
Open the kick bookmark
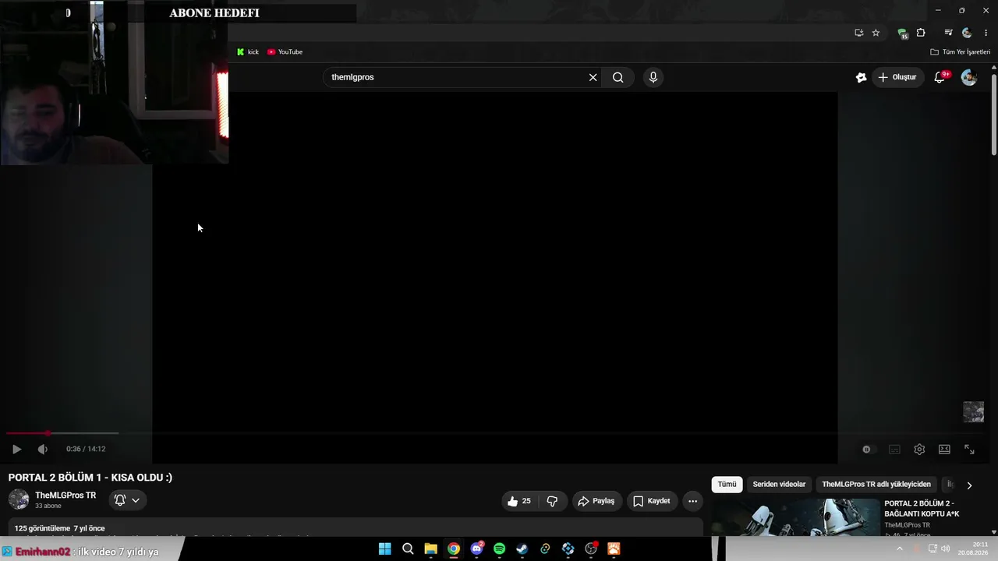(x=248, y=52)
